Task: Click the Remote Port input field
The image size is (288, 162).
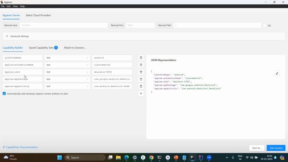Action: tap(140, 25)
